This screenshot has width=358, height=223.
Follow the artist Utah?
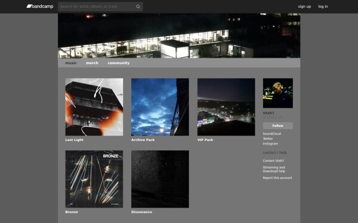click(278, 125)
